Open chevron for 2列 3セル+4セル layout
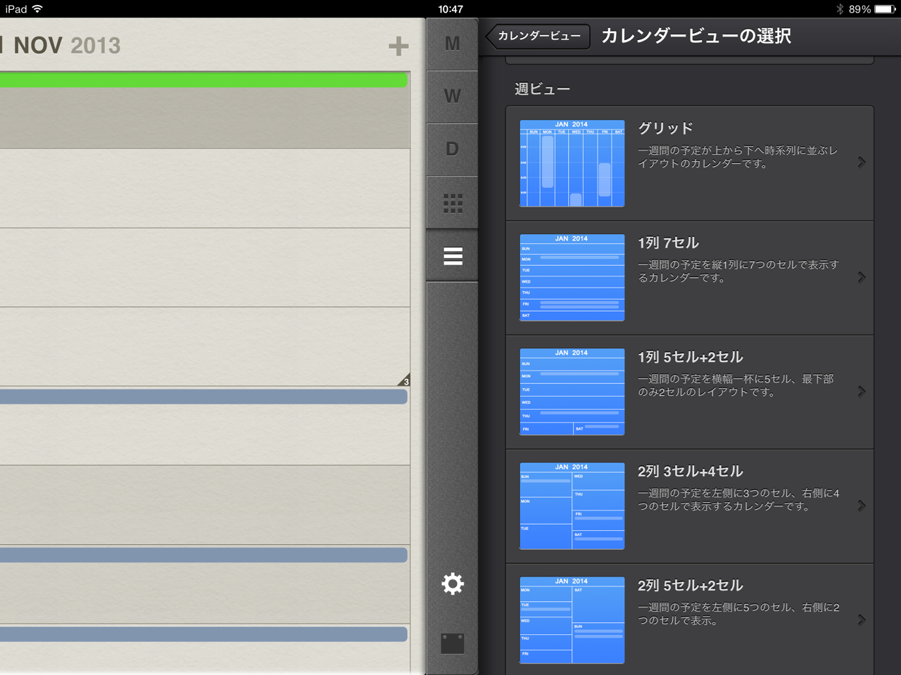 click(862, 506)
